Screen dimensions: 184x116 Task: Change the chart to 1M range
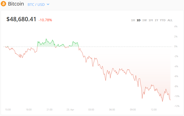151,20
